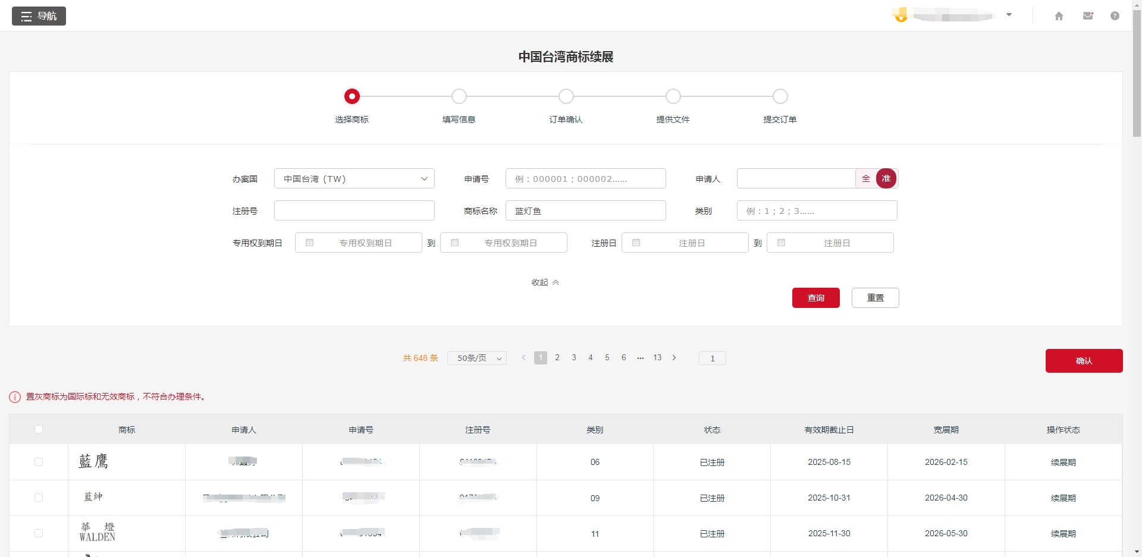Click the red 查询 search button

coord(816,298)
